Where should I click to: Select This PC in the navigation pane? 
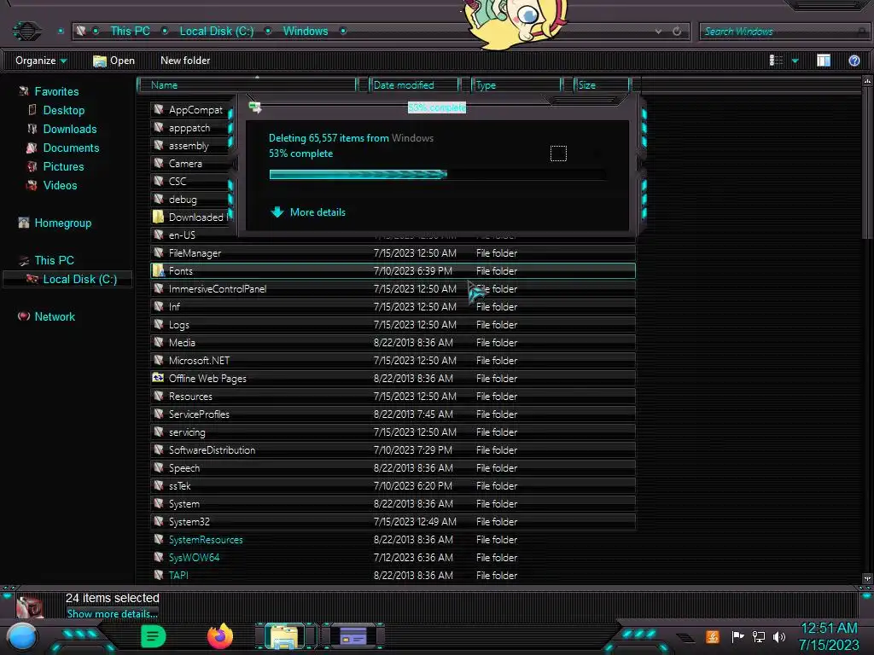pyautogui.click(x=54, y=261)
